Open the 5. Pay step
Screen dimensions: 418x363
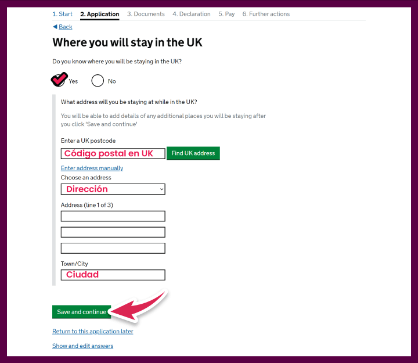point(226,14)
